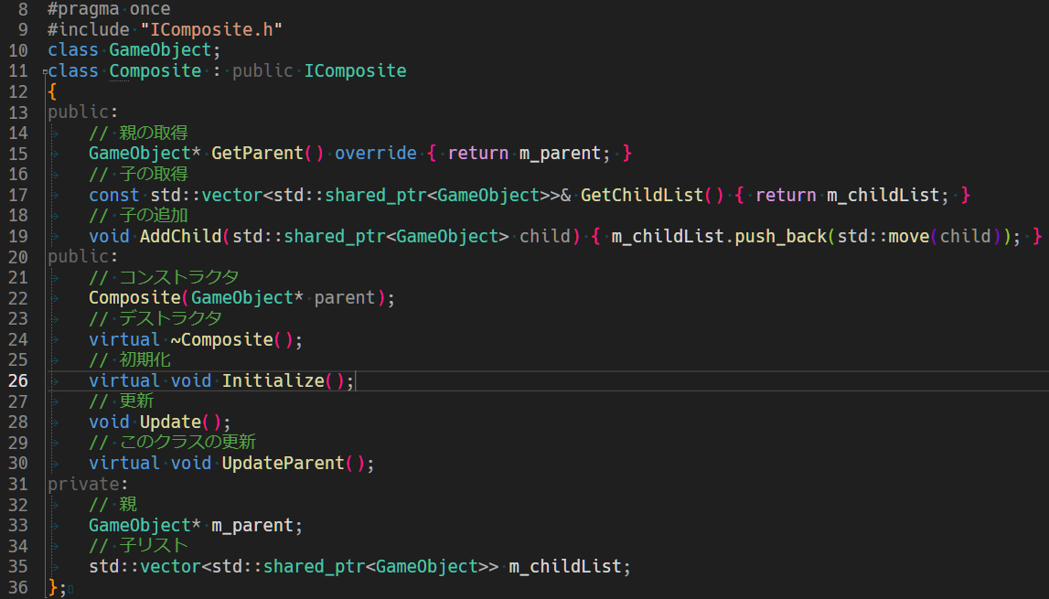
Task: Click line number 36 in the gutter
Action: pyautogui.click(x=18, y=587)
